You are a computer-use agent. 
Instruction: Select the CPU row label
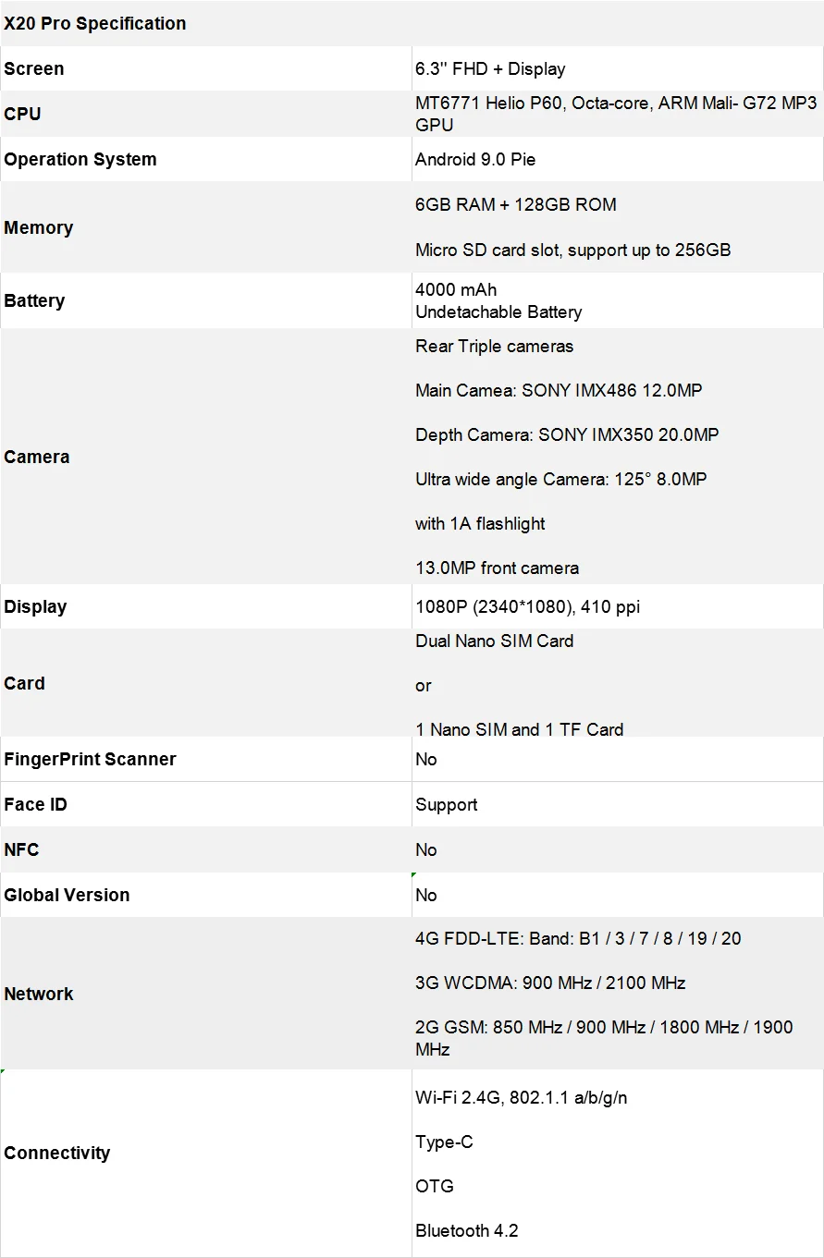pos(22,114)
